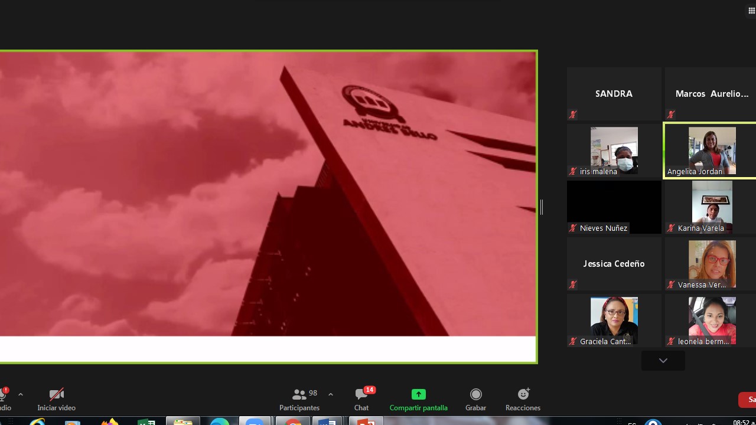
Task: Open Excel from the Windows taskbar
Action: (146, 422)
